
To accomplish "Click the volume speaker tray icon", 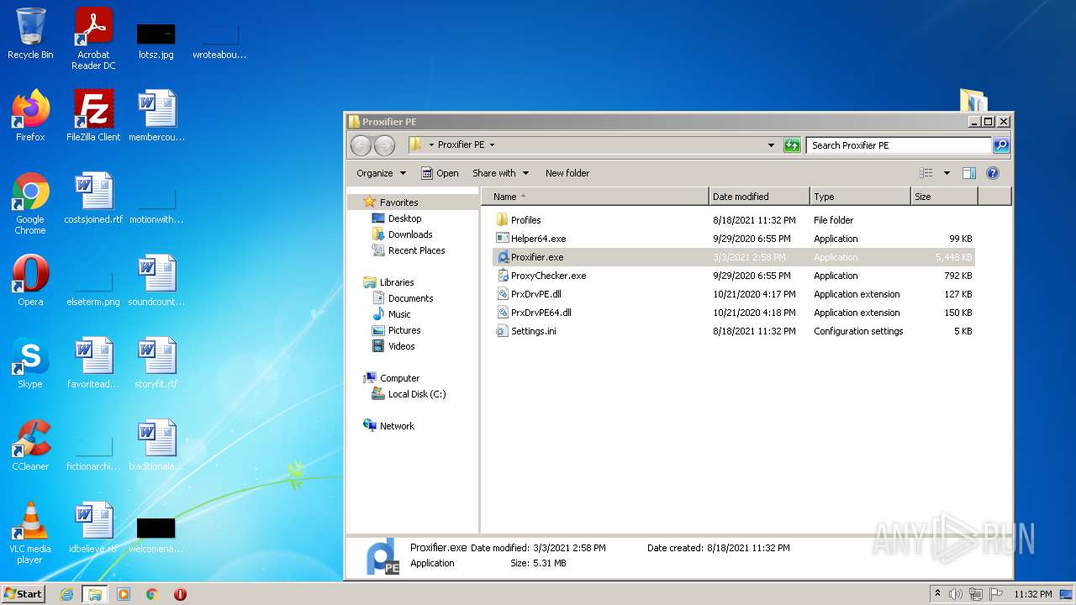I will coord(956,594).
